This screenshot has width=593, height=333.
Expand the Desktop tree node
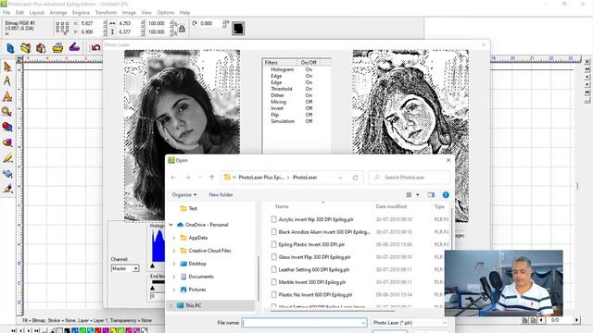tap(174, 264)
